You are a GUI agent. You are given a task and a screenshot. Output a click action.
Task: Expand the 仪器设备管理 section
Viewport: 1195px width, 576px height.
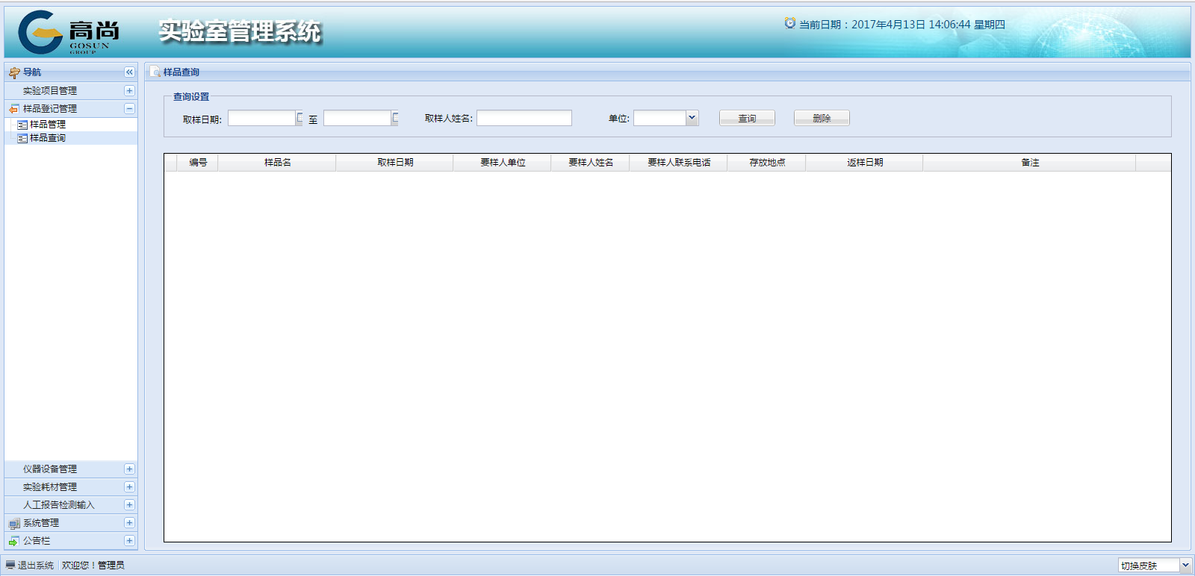tap(129, 469)
